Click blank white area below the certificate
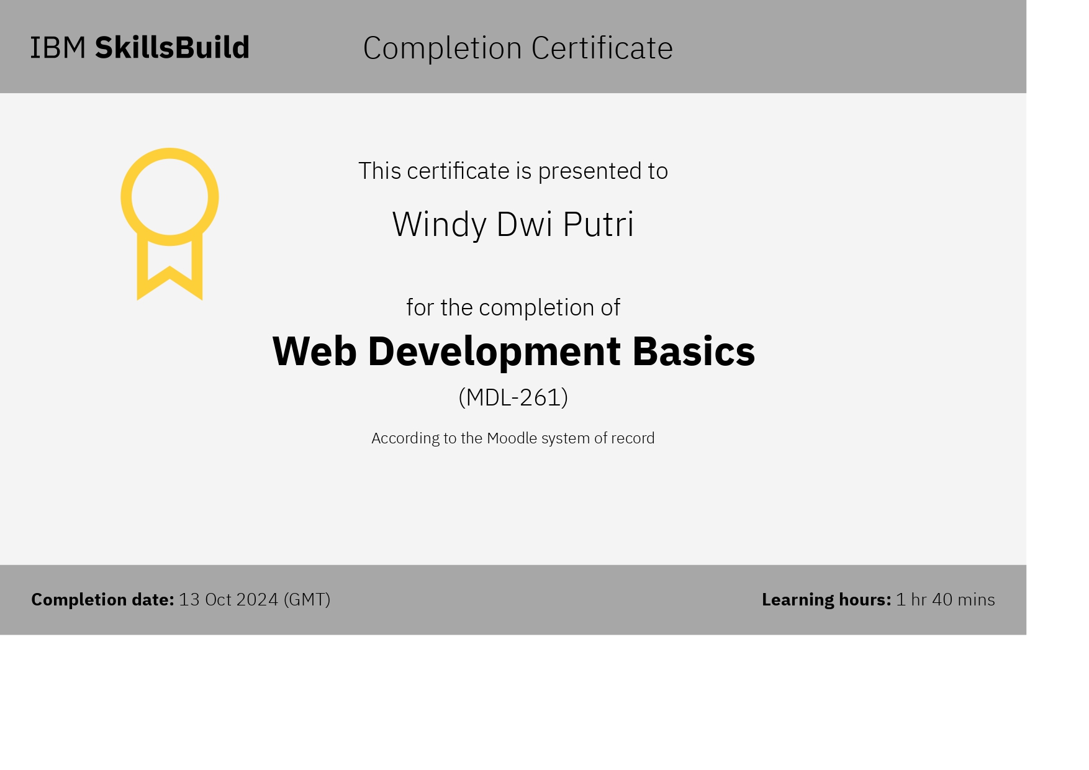Screen dimensions: 1089x770 [513, 702]
